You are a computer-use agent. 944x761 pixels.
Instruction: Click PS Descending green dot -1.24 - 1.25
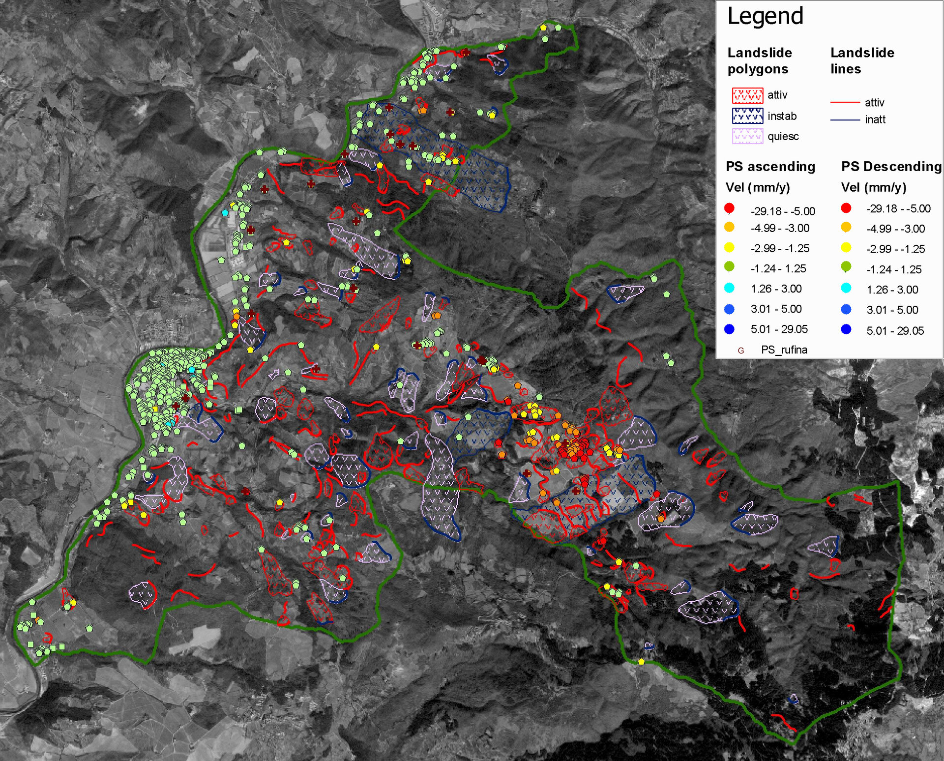tap(846, 267)
